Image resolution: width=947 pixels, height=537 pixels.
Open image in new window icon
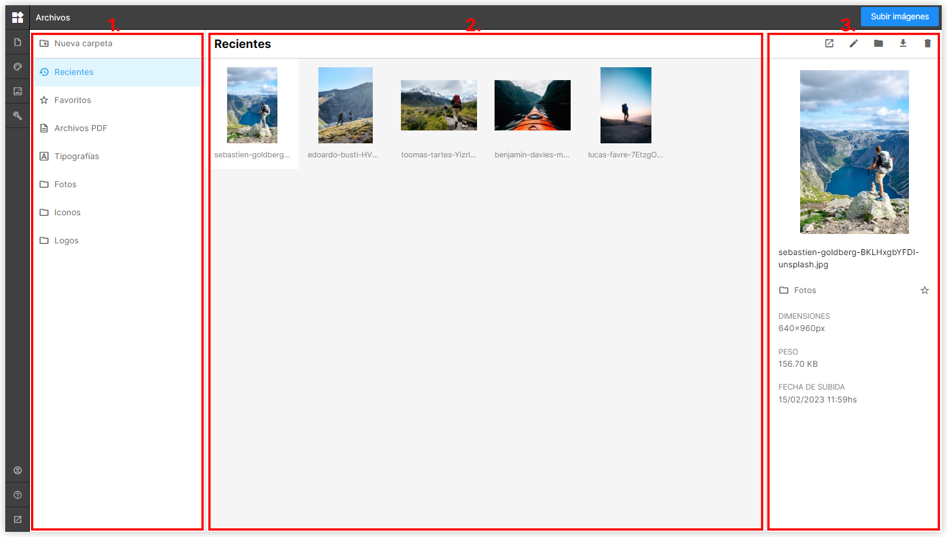coord(829,43)
